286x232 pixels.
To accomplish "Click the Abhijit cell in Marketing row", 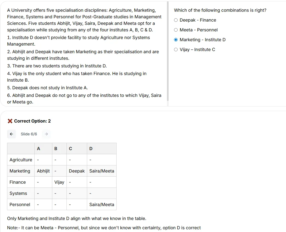I will (x=43, y=171).
